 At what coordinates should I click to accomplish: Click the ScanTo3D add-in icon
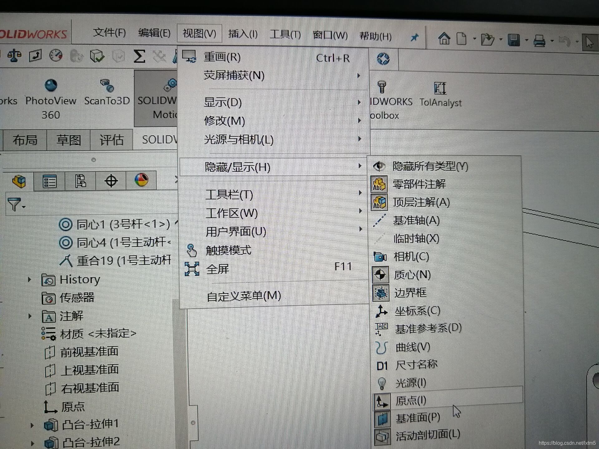[x=107, y=86]
